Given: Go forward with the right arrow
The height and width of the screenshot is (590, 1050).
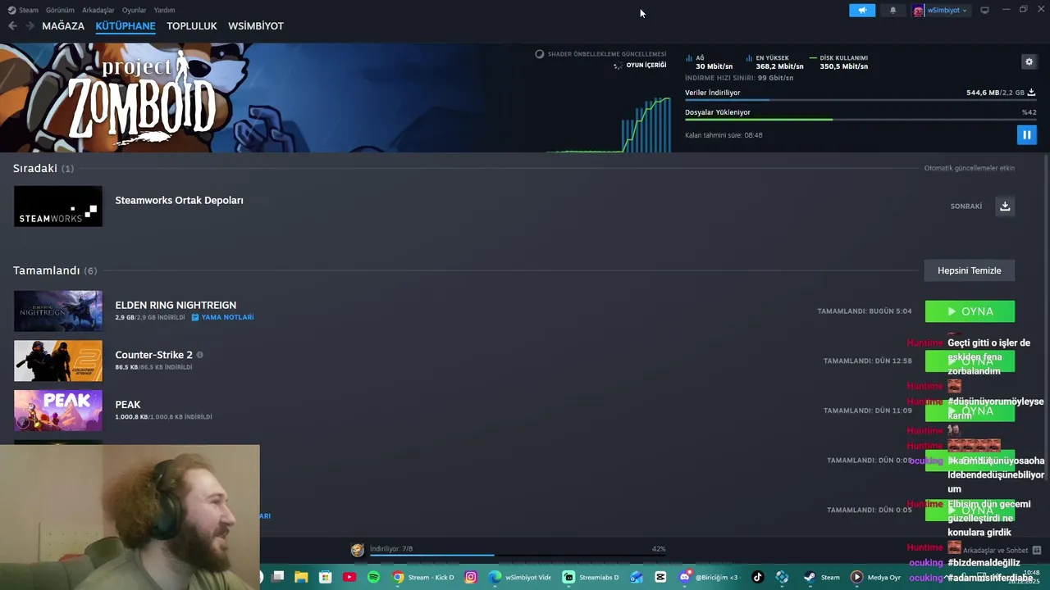Looking at the screenshot, I should point(30,26).
